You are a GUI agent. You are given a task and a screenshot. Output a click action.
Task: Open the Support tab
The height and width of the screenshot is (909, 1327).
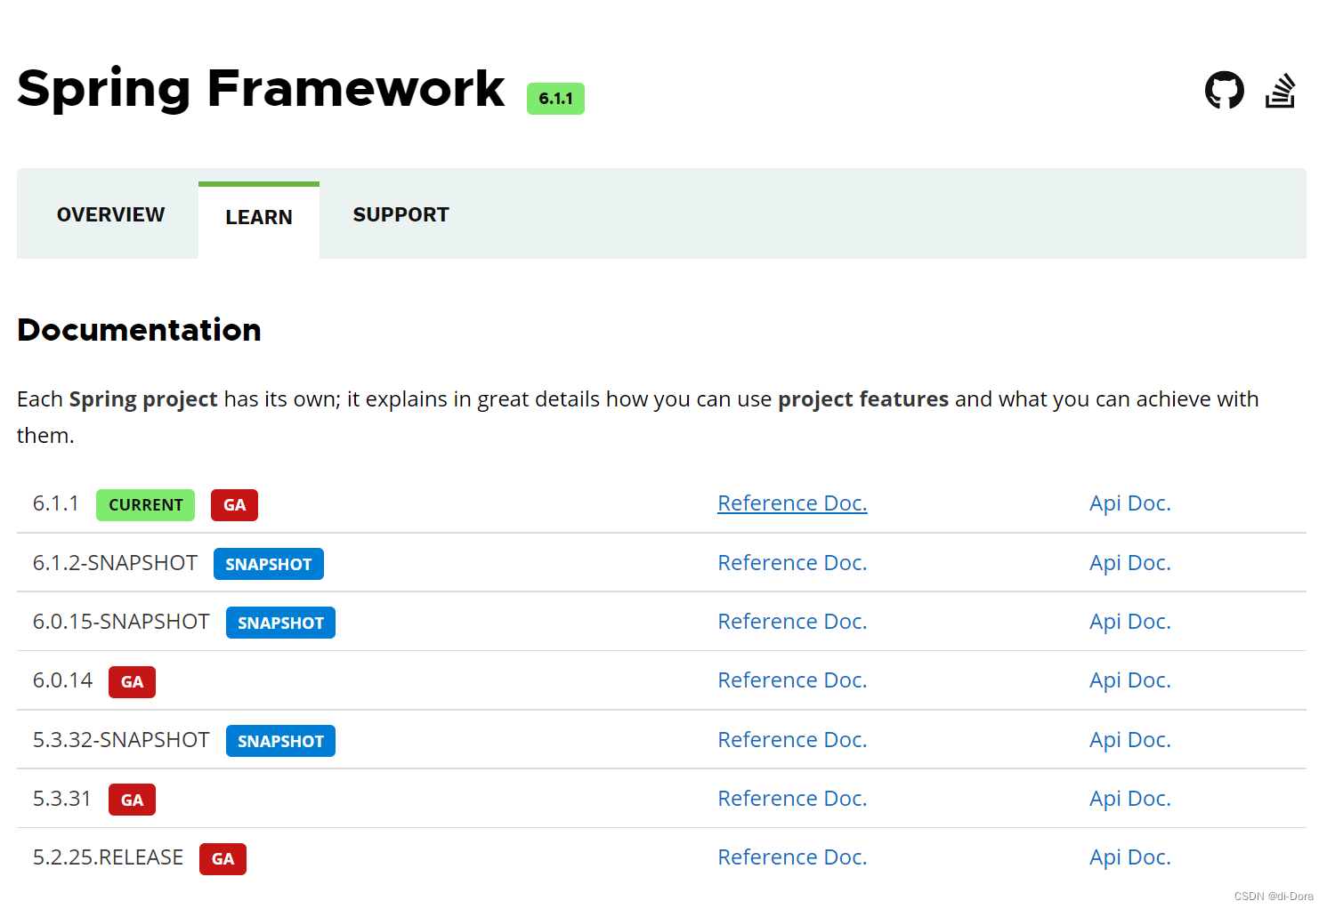pyautogui.click(x=401, y=214)
